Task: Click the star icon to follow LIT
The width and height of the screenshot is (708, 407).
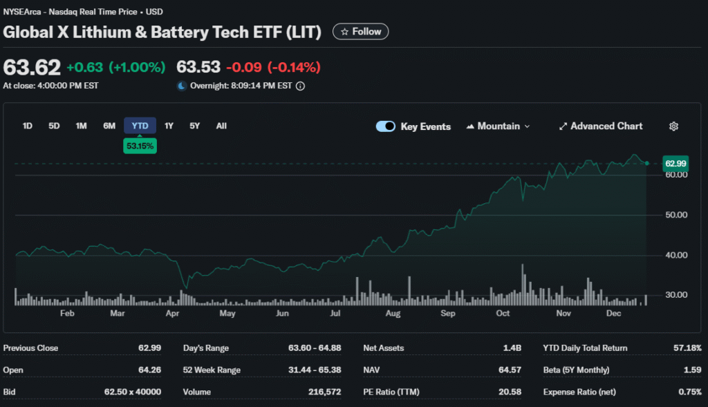Action: tap(344, 32)
